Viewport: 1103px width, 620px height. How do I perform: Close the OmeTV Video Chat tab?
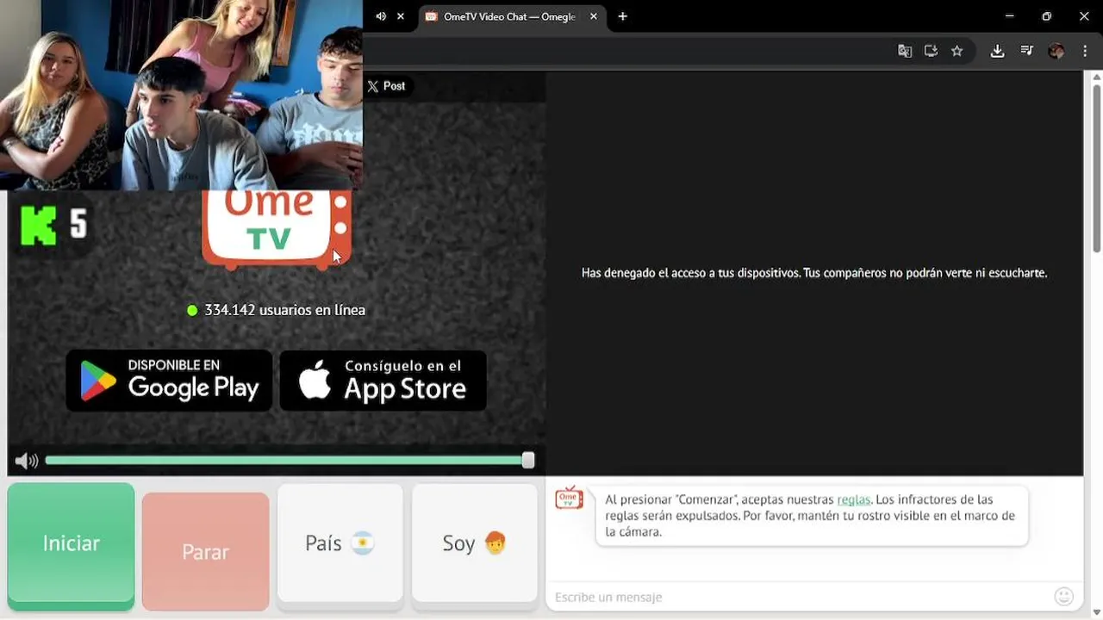click(x=594, y=16)
